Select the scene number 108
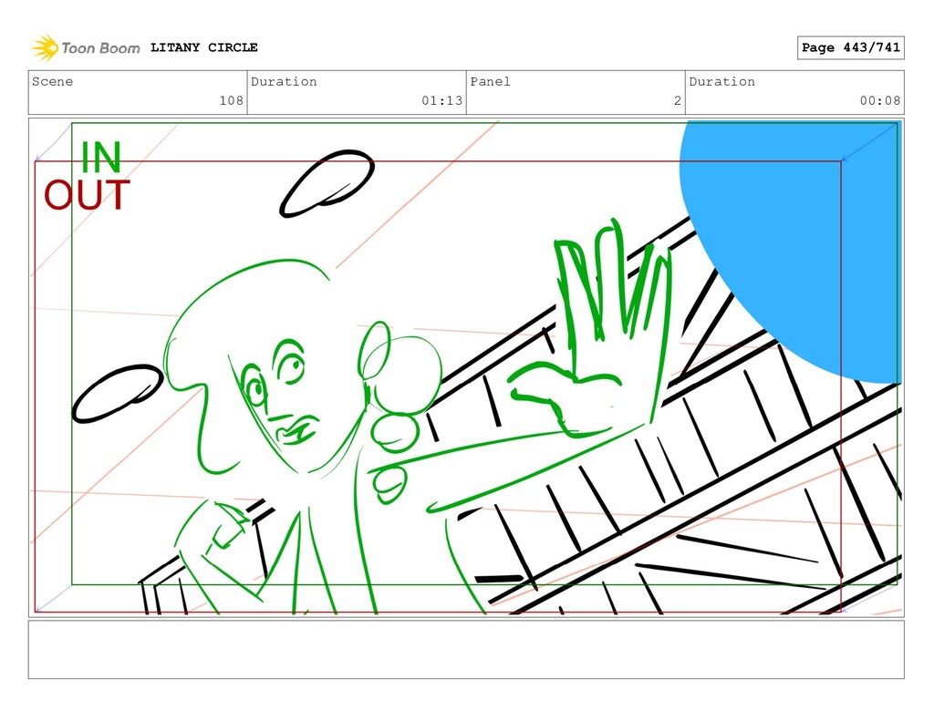 [x=231, y=100]
